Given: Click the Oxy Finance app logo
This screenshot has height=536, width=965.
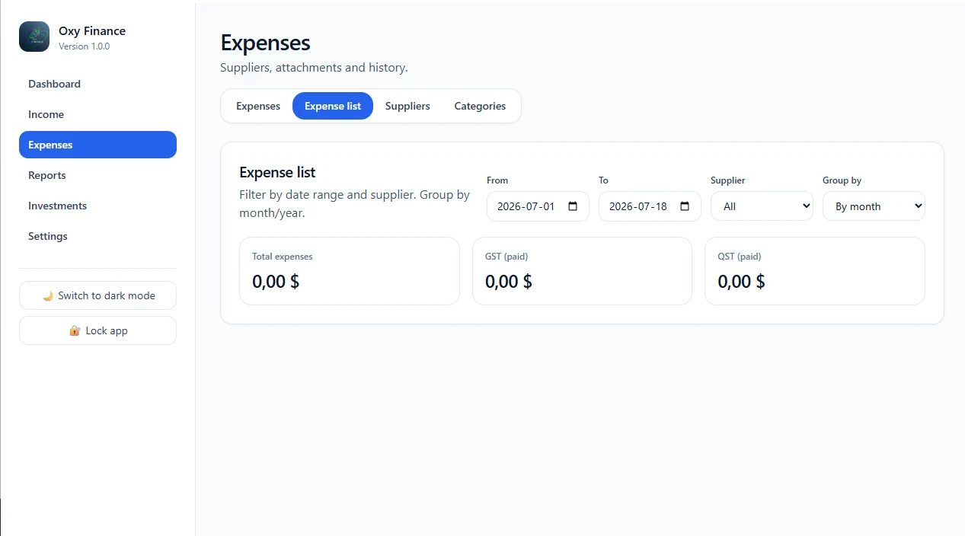Looking at the screenshot, I should coord(34,37).
